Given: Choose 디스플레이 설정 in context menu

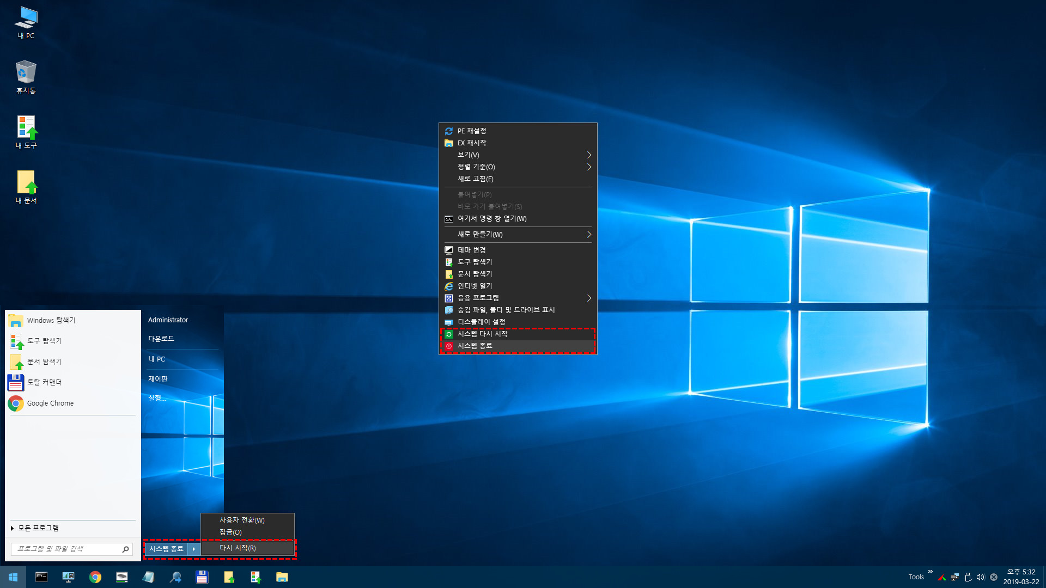Looking at the screenshot, I should click(x=518, y=322).
